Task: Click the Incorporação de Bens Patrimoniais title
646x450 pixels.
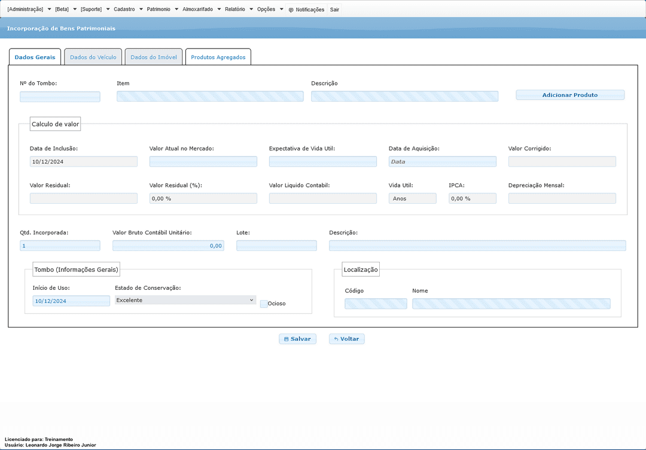Action: coord(61,29)
